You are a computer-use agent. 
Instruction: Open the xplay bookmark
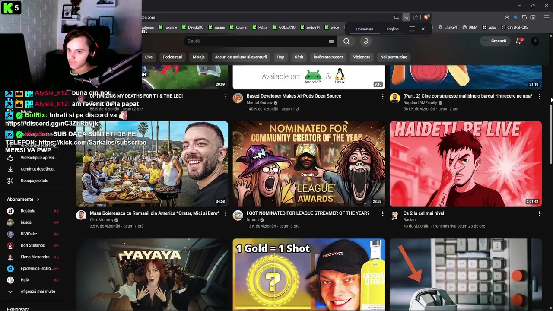pyautogui.click(x=489, y=27)
